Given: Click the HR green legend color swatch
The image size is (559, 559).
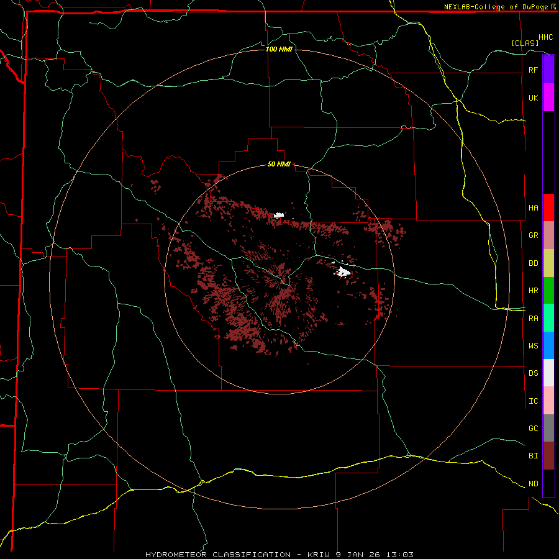Looking at the screenshot, I should [x=548, y=291].
